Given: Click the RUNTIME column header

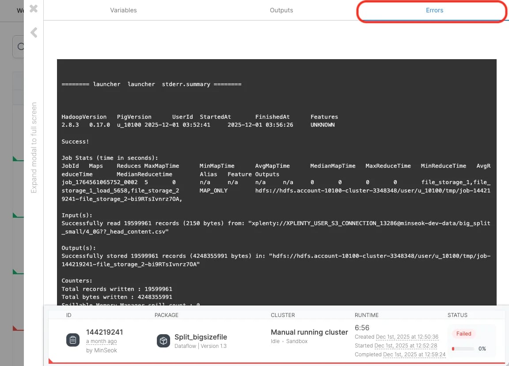Looking at the screenshot, I should pos(366,315).
